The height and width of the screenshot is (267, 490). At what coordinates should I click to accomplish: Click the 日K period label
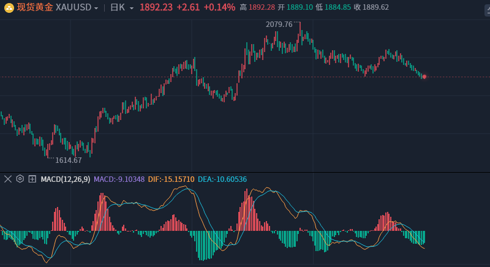(x=117, y=7)
